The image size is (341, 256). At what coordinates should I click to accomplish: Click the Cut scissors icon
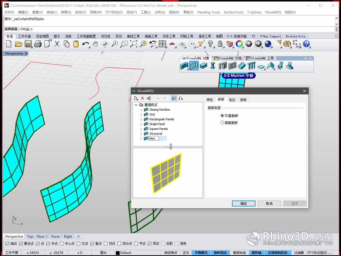57,44
